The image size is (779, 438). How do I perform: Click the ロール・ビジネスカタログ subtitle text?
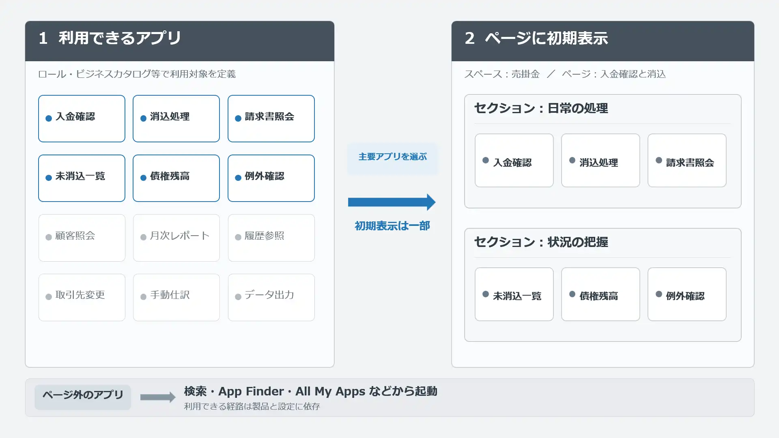(137, 74)
